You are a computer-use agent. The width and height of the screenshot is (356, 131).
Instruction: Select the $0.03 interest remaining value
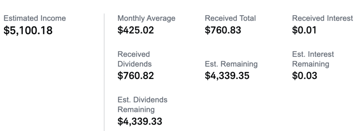pos(304,76)
